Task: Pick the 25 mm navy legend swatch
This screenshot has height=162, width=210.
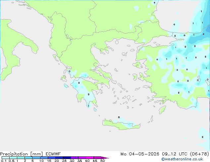Action: click(x=67, y=158)
